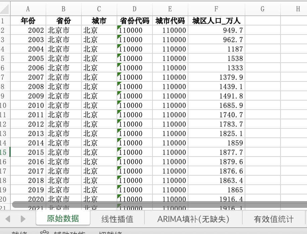Viewport: 307px width, 234px height.
Task: Select column E header
Action: coord(170,9)
